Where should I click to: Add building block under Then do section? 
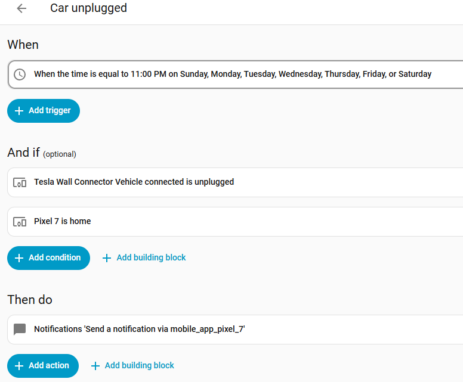point(139,366)
